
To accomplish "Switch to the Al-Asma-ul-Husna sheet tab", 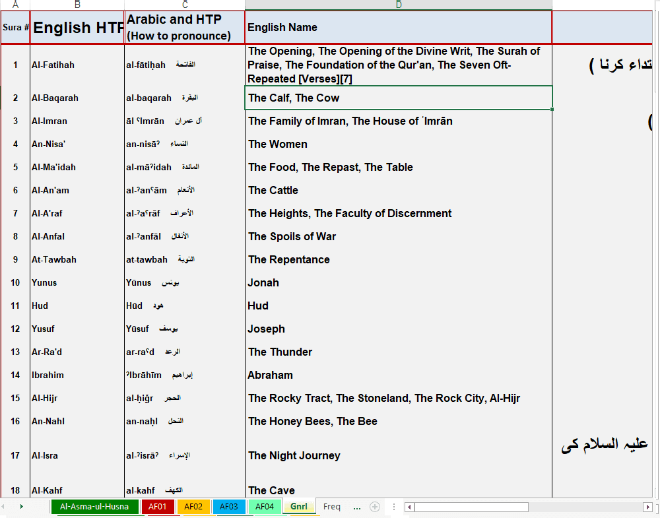I will 95,506.
